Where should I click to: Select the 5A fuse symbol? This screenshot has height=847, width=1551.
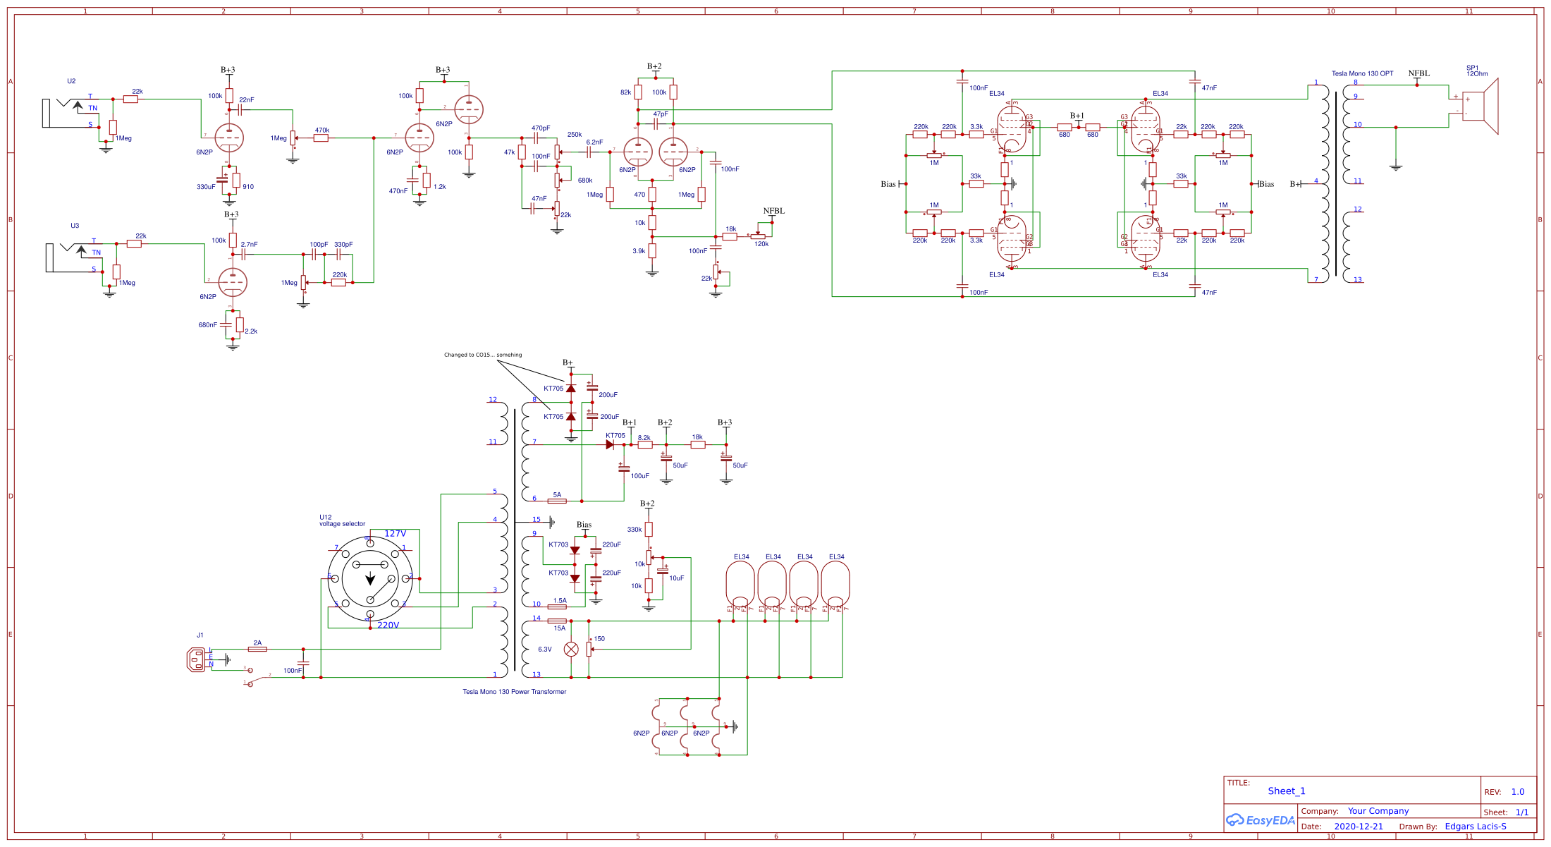pyautogui.click(x=557, y=501)
